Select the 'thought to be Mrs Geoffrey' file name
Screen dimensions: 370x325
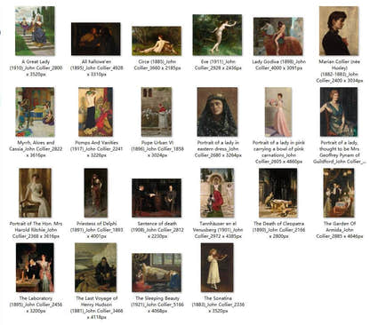pos(340,152)
